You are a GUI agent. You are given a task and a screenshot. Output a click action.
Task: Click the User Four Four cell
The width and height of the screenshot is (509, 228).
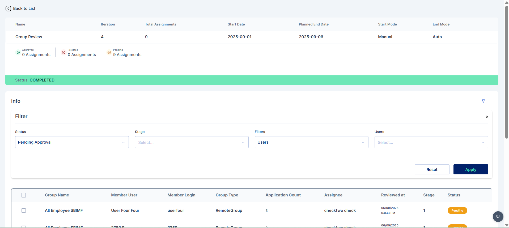pos(125,210)
